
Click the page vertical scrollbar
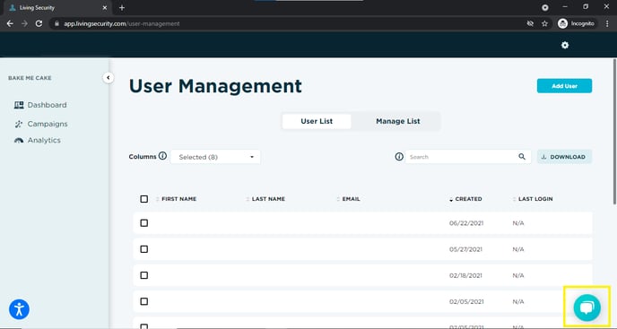point(614,132)
